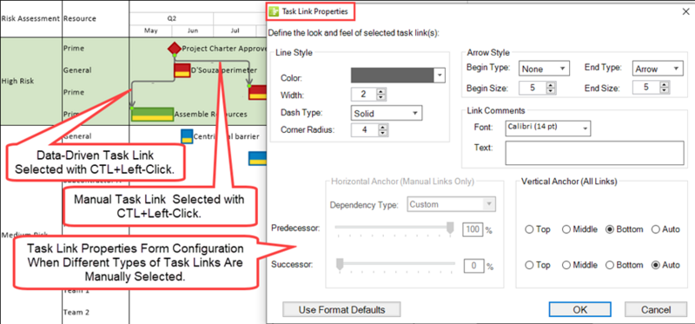Click the Assemble Resources task label
695x324 pixels.
click(x=210, y=115)
